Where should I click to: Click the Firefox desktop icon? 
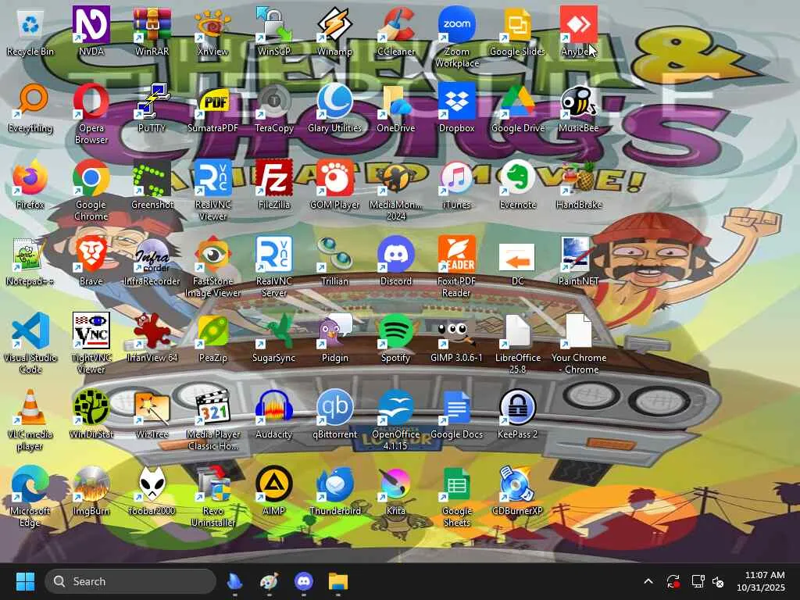pyautogui.click(x=30, y=177)
